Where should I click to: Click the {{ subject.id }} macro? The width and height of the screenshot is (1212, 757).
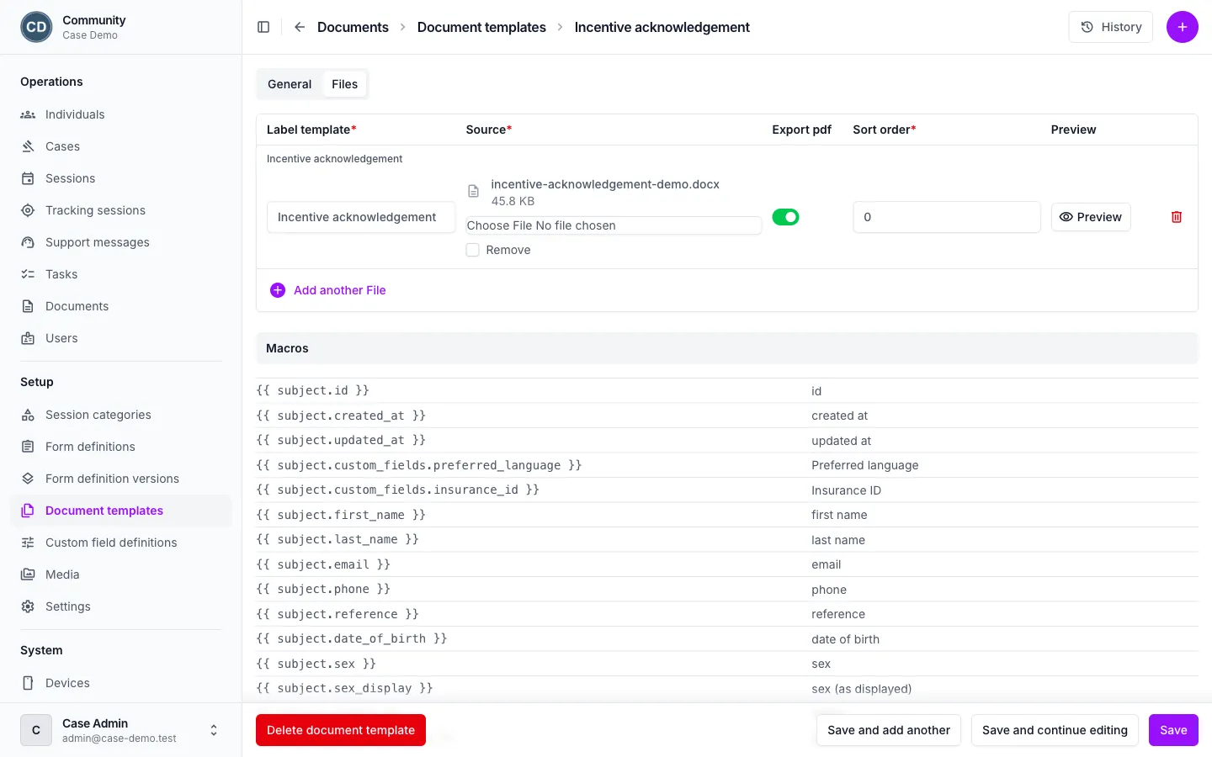(x=312, y=390)
